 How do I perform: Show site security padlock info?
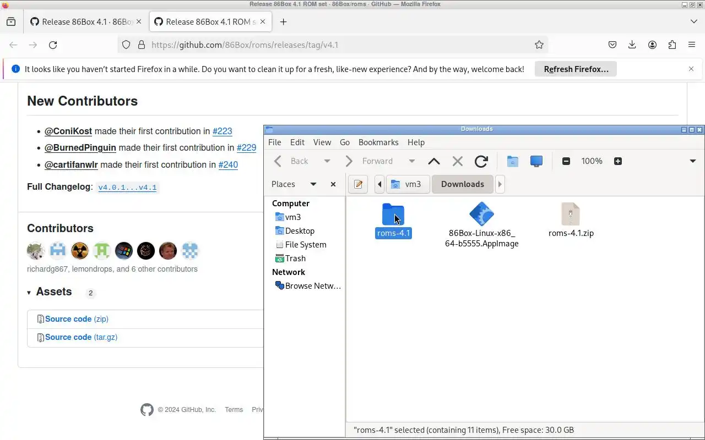pos(141,45)
